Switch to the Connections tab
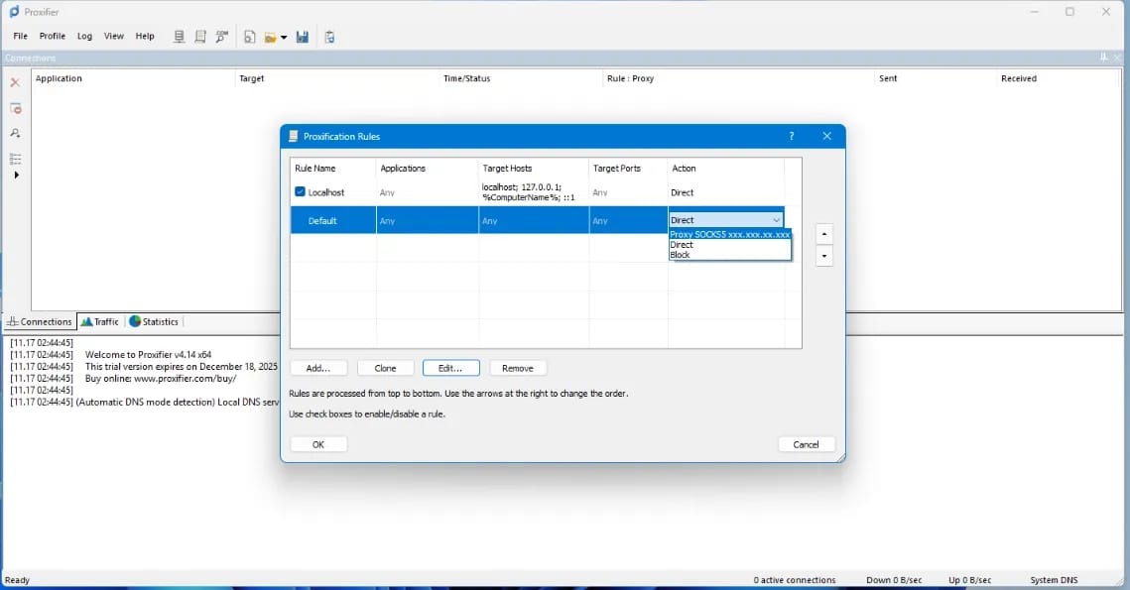Screen dimensions: 1130x590 coord(40,322)
